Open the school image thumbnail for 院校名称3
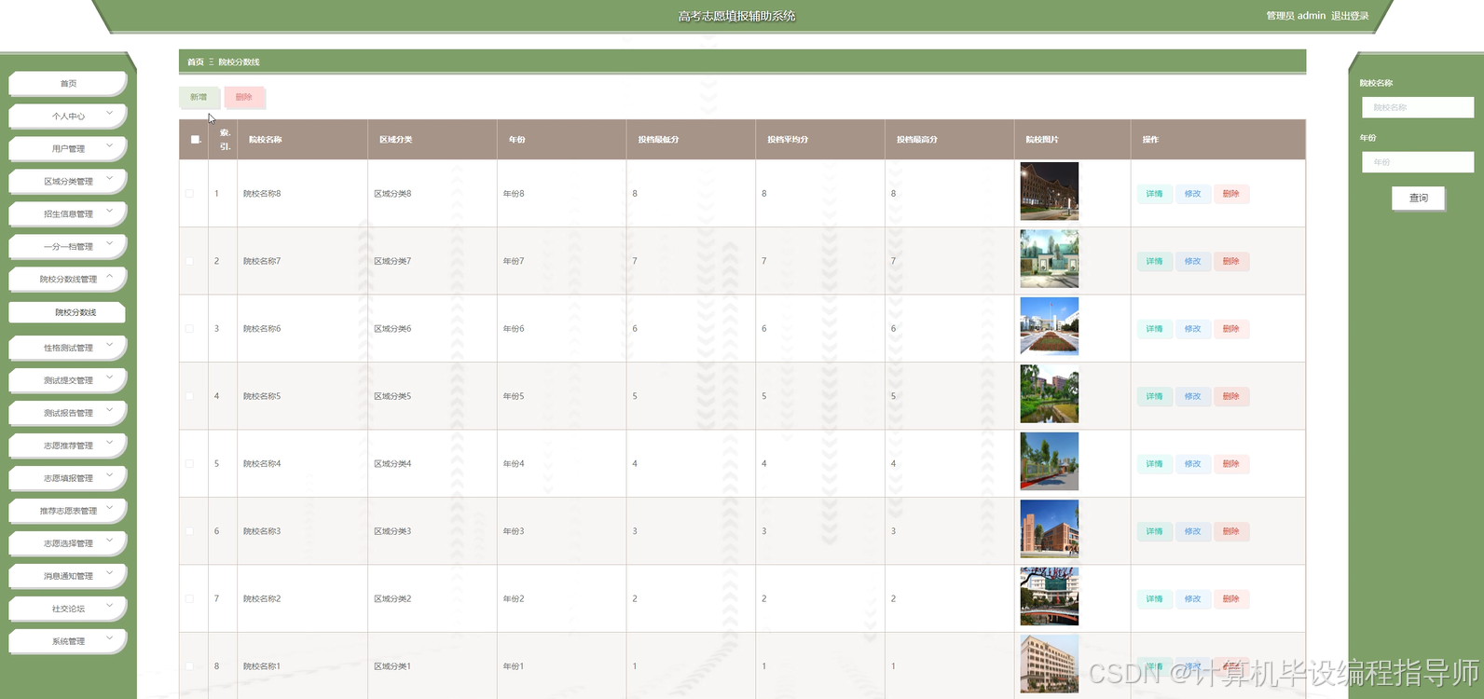The width and height of the screenshot is (1484, 699). click(x=1050, y=529)
